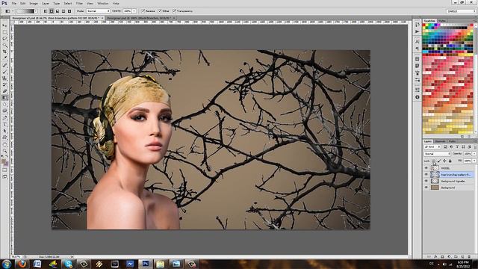Hide the tree branches pattern layer

426,174
